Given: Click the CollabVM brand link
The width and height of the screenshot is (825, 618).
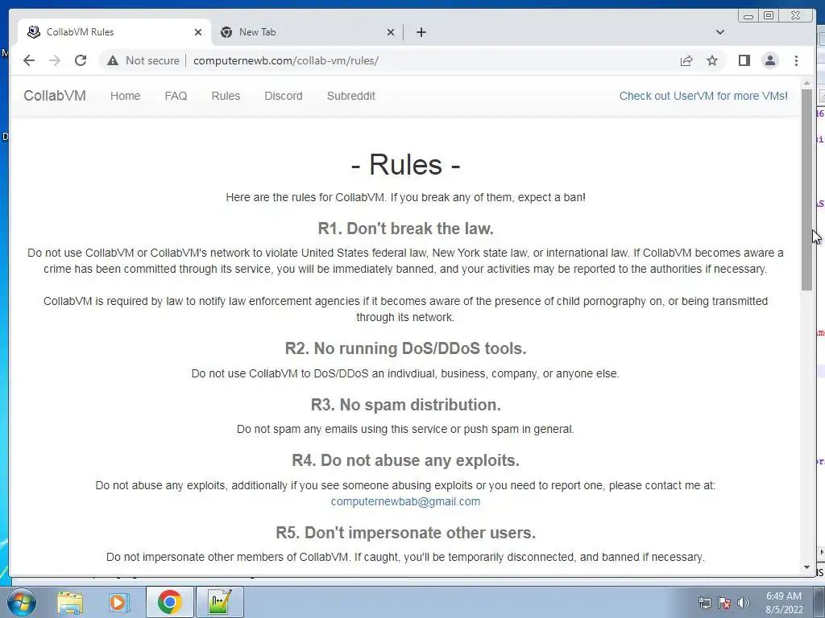Looking at the screenshot, I should 55,96.
